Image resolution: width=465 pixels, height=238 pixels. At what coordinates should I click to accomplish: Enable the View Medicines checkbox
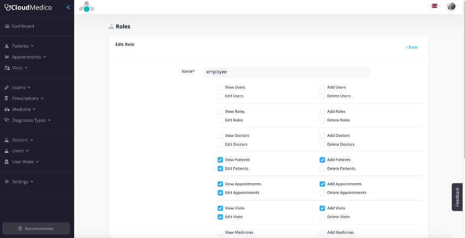click(220, 232)
